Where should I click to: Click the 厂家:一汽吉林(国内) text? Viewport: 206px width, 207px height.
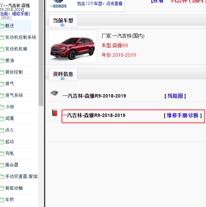[123, 36]
